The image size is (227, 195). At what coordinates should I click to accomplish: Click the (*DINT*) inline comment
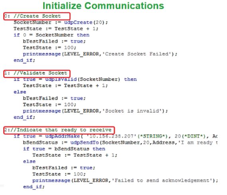(193, 136)
